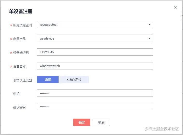Choose X.509证书 authentication type
This screenshot has width=183, height=135.
(74, 80)
